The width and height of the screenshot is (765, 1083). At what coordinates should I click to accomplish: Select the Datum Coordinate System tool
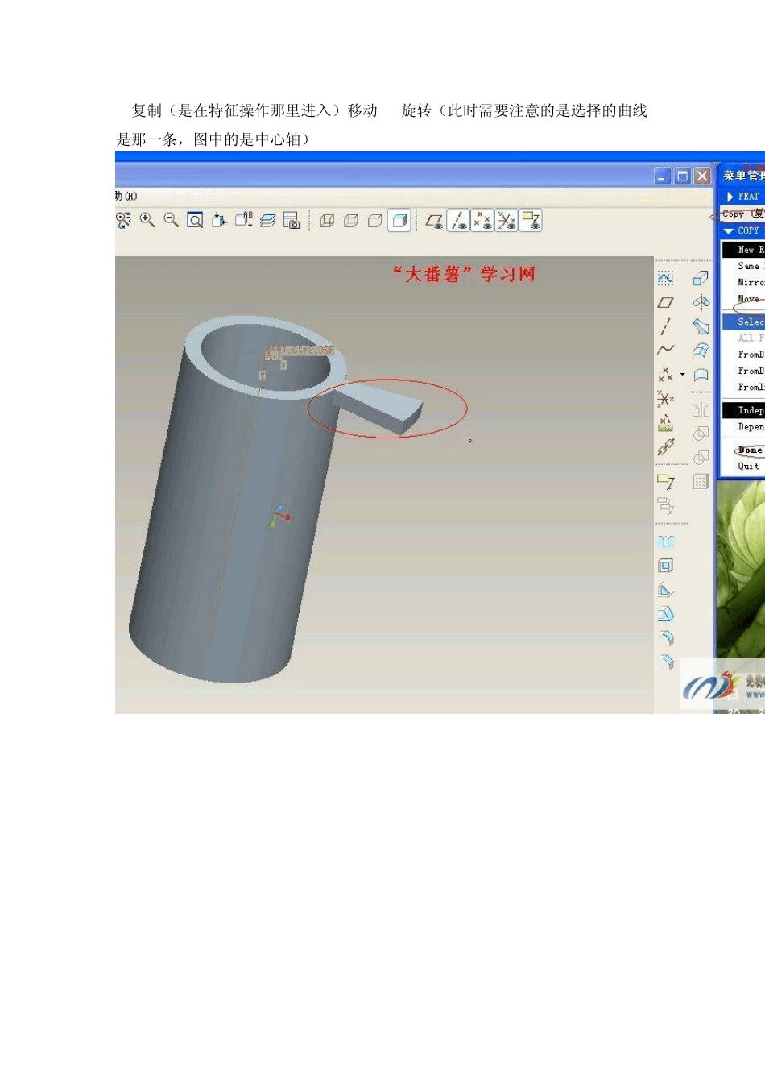[665, 399]
